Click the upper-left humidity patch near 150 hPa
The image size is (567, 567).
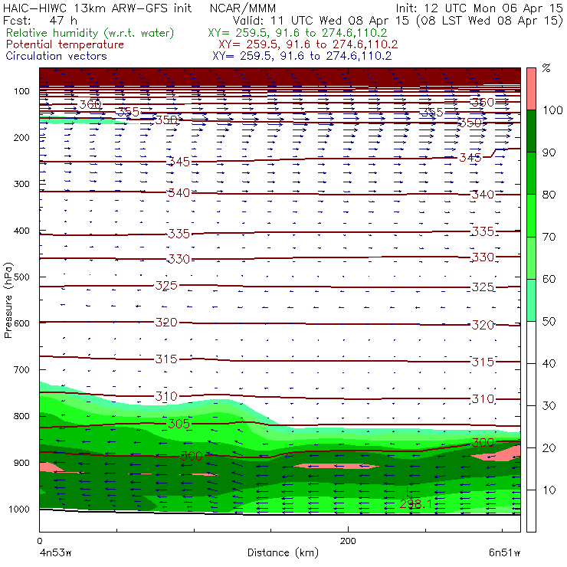pyautogui.click(x=84, y=120)
